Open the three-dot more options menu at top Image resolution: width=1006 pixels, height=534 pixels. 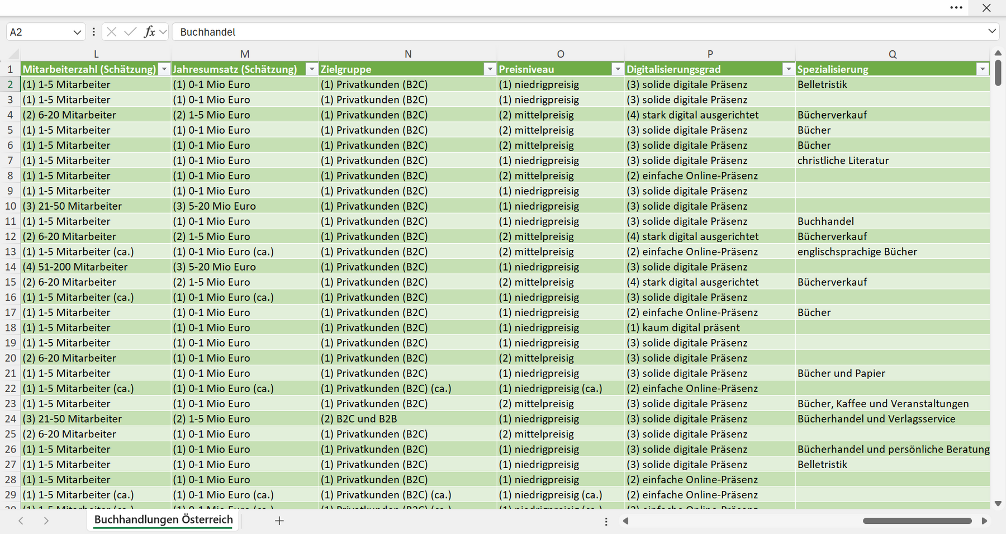[x=956, y=8]
